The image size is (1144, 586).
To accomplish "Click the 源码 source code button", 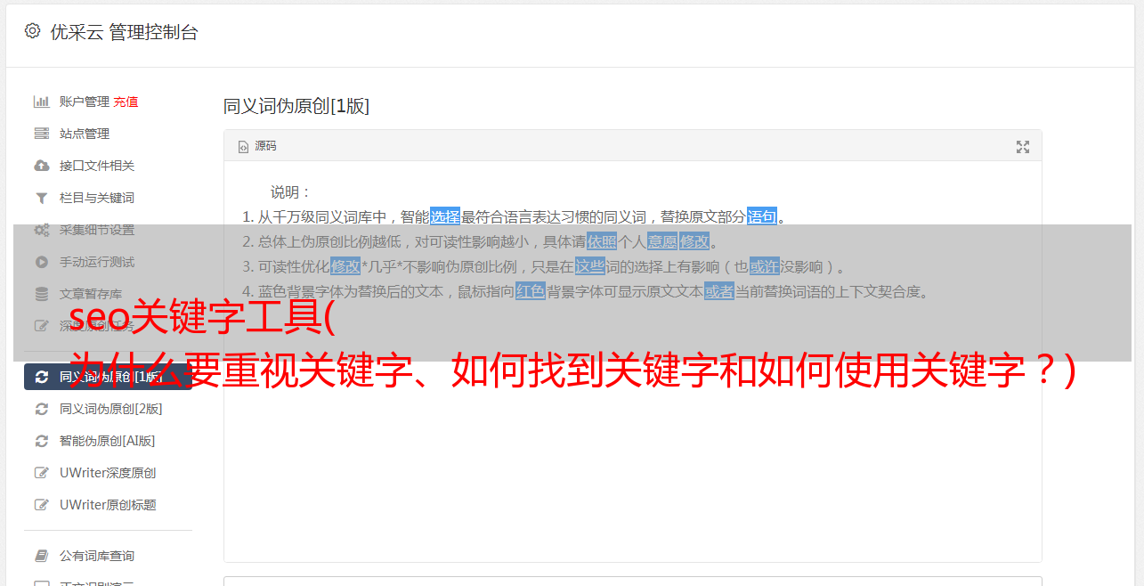I will [257, 146].
